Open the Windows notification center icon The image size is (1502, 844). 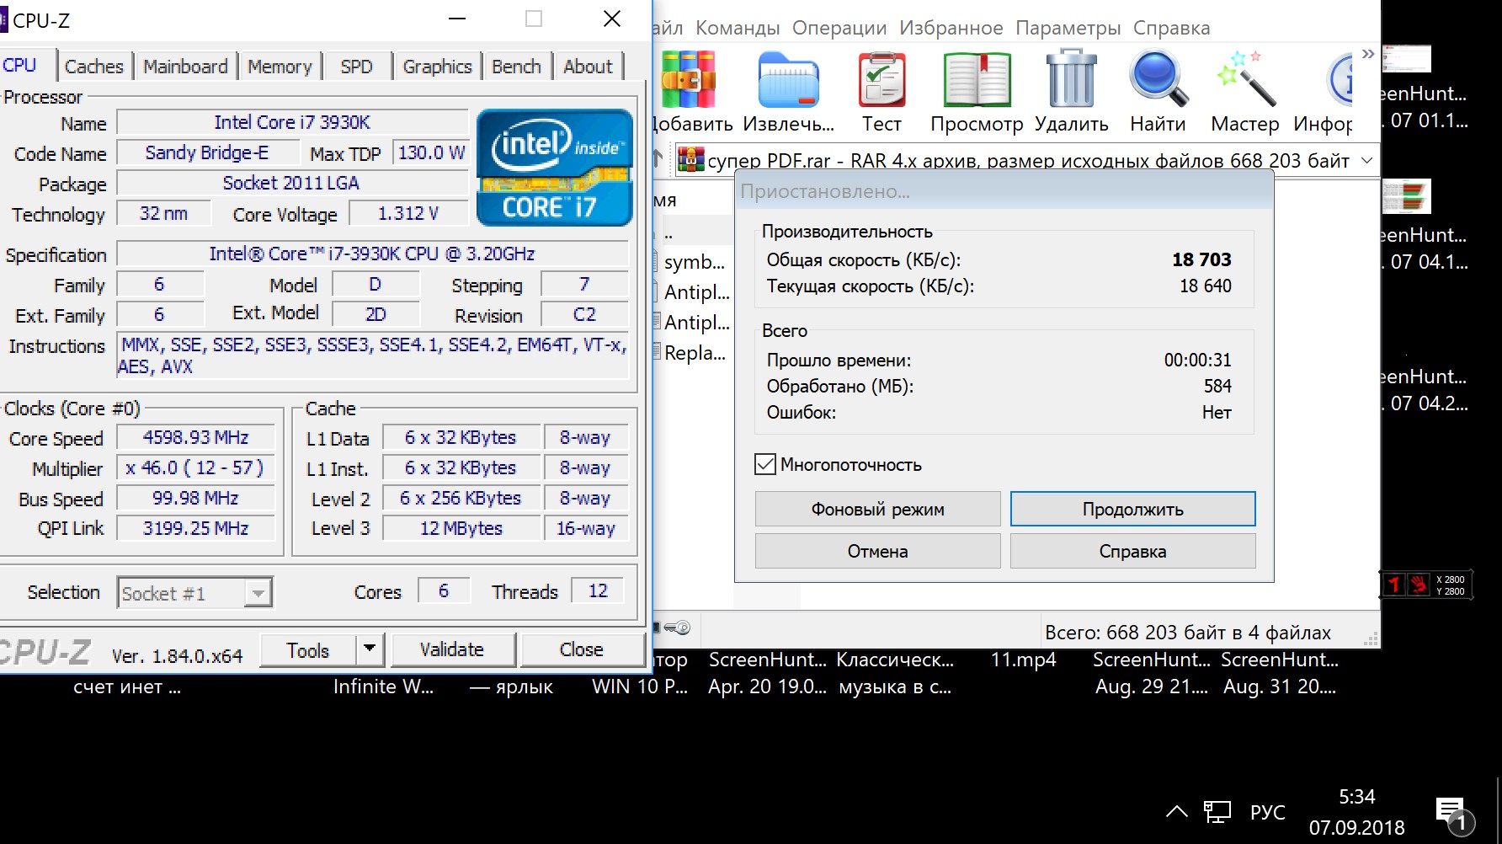tap(1451, 812)
